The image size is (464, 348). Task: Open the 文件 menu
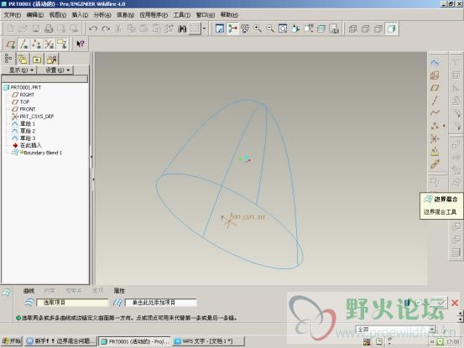[12, 15]
